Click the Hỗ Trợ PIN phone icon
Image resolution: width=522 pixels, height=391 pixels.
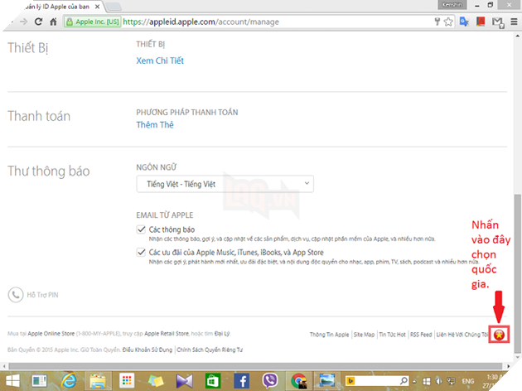click(15, 294)
